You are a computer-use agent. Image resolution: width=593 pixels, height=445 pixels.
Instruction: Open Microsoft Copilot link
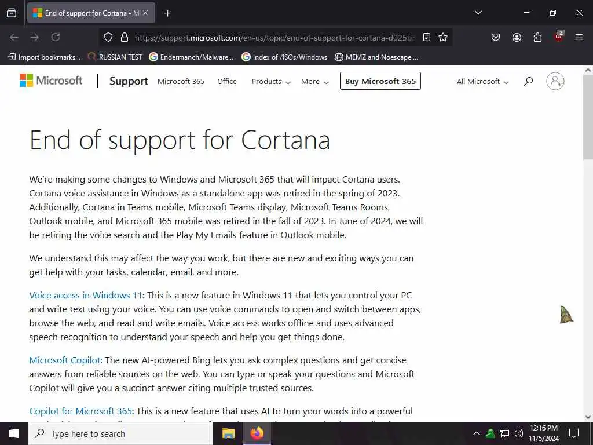(x=65, y=360)
